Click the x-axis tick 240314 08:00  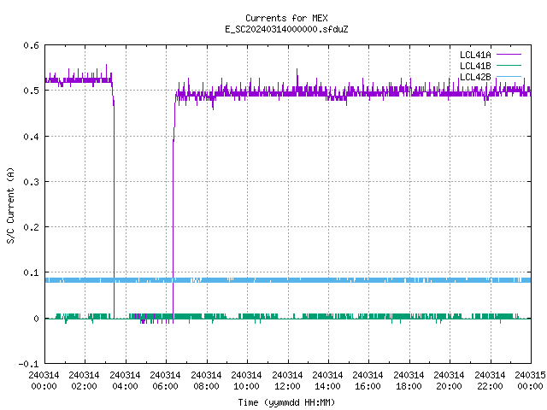pyautogui.click(x=206, y=381)
